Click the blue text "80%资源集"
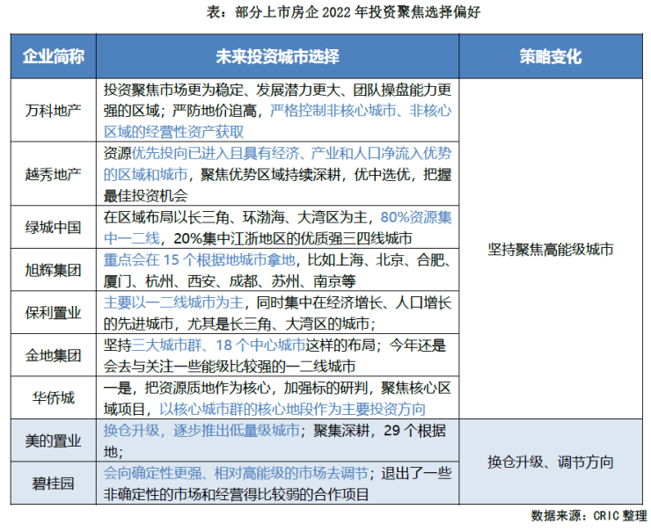The height and width of the screenshot is (531, 651). (416, 217)
